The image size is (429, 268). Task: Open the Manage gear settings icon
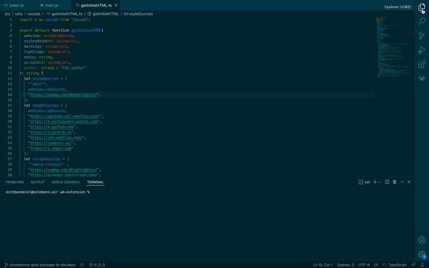[421, 254]
